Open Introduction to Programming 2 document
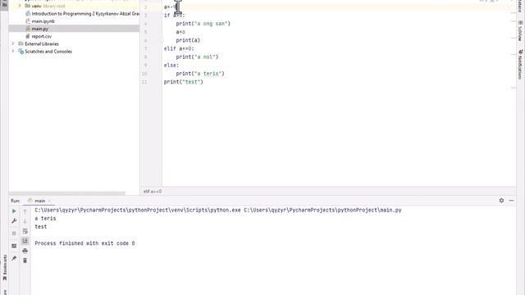 [82, 14]
